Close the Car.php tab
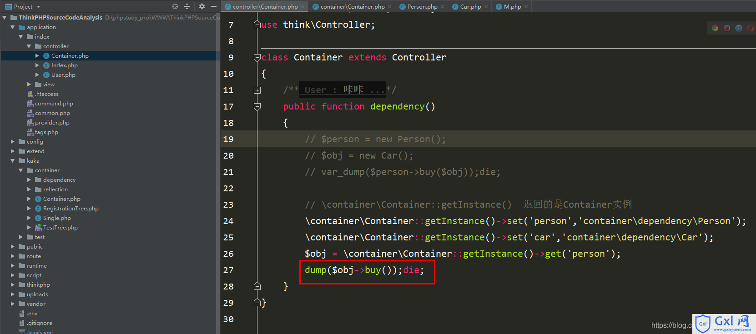The height and width of the screenshot is (334, 756). (486, 7)
